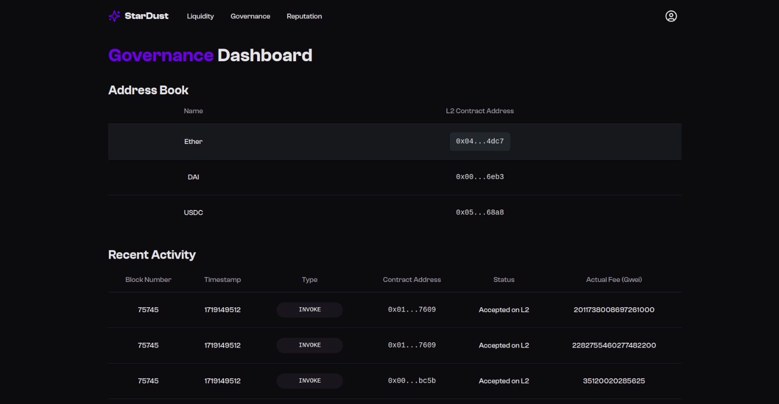Click the Contract Address column header
This screenshot has width=779, height=404.
tap(412, 280)
